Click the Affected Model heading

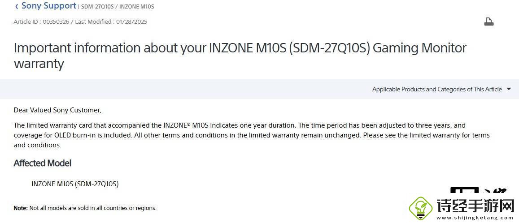coord(43,163)
